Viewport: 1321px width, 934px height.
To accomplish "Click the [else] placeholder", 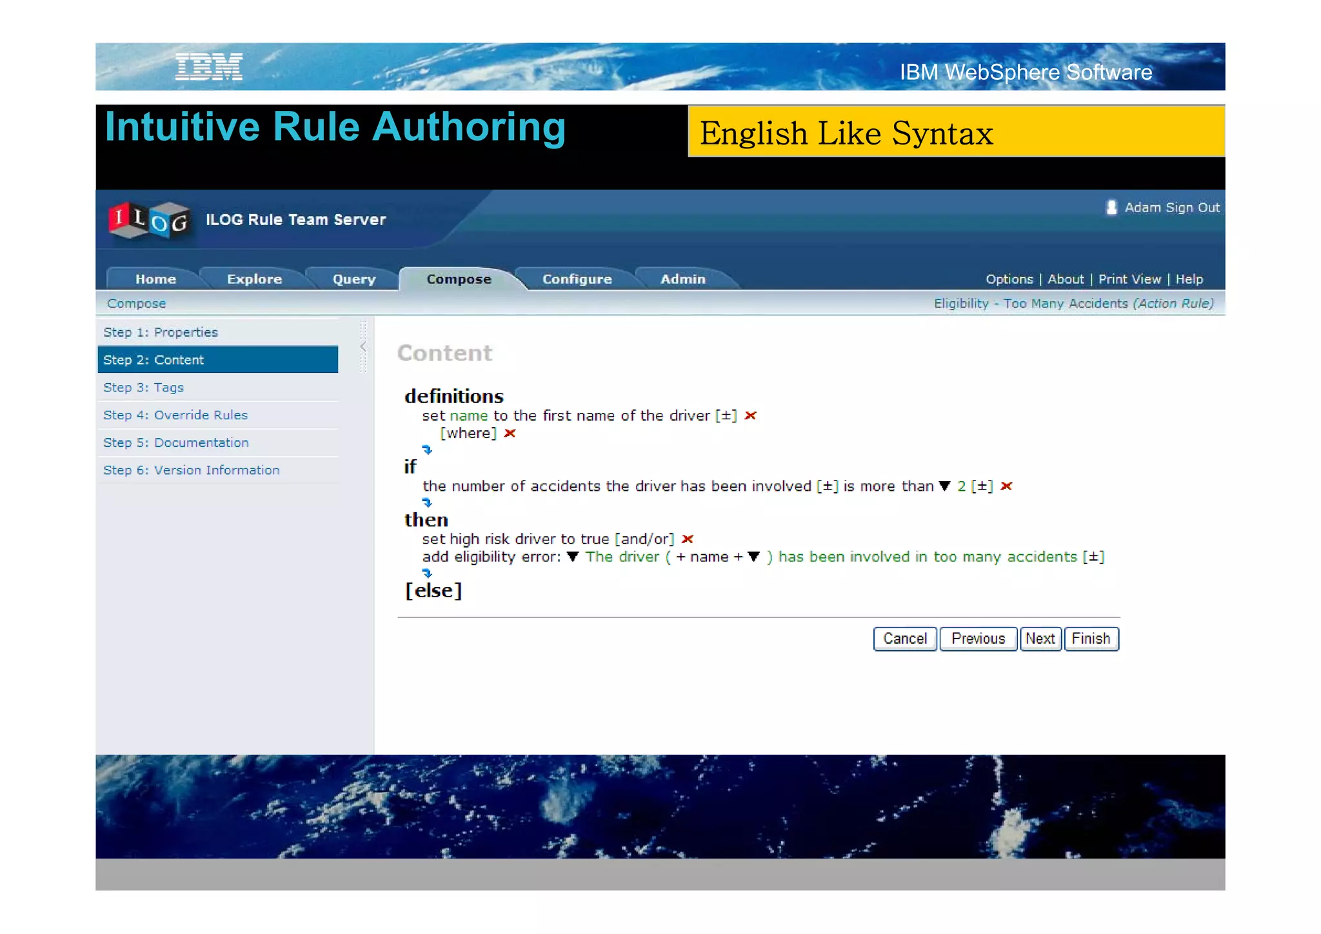I will click(x=433, y=590).
